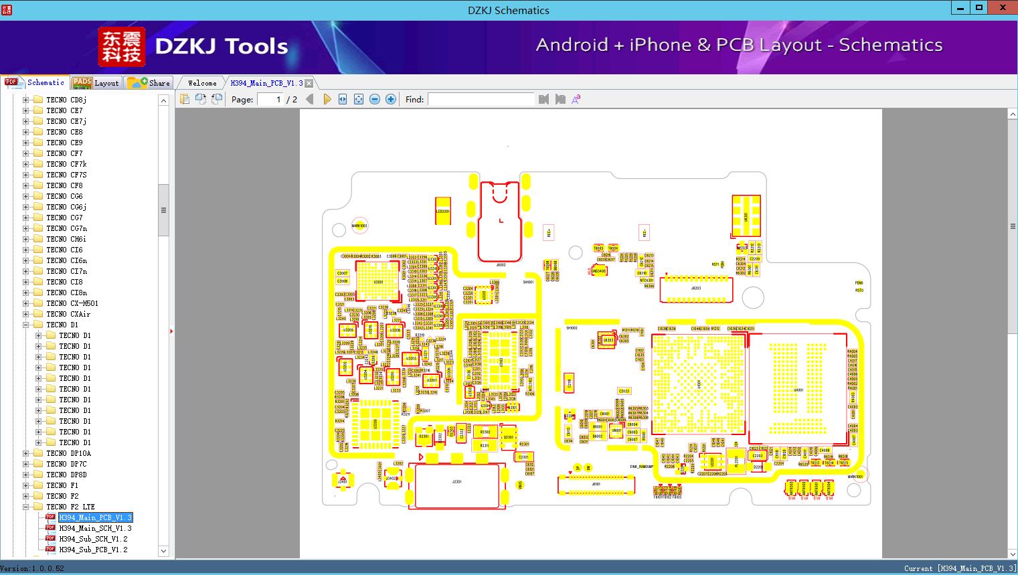Zoom out with the minus icon
The image size is (1018, 575).
coord(375,99)
